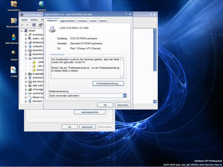The image size is (223, 167).
Task: Click the 'DVD/CD-ROM-Laufwerke' Gerätetyp value
Action: point(84,38)
